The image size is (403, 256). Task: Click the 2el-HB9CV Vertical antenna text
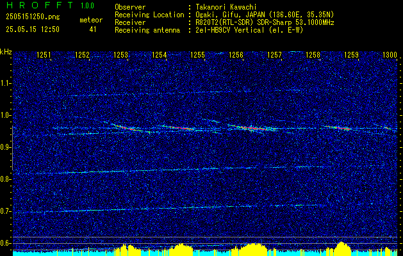[249, 30]
